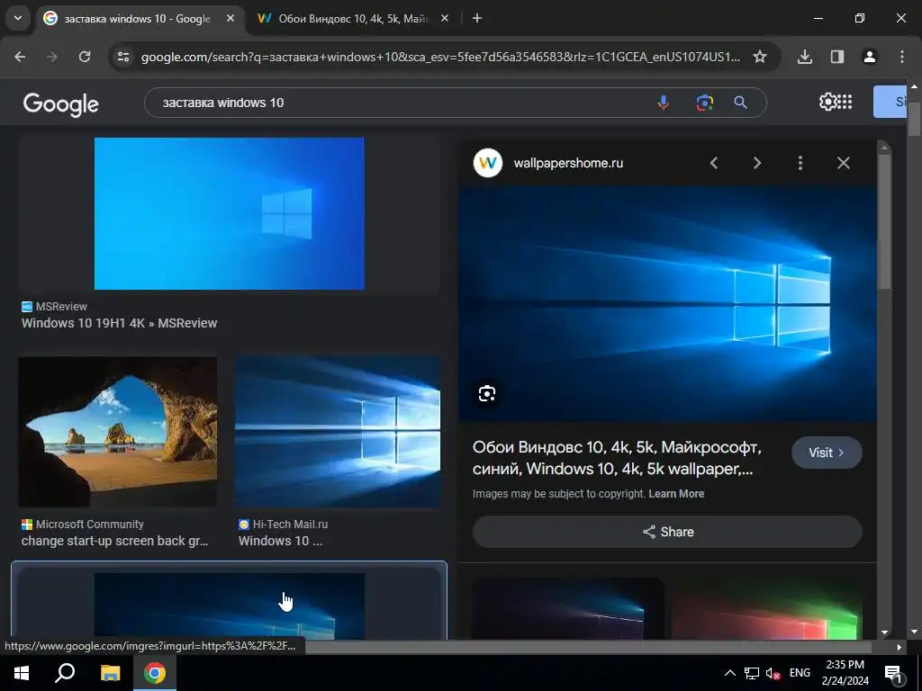Click the blue Sign in button
Image resolution: width=922 pixels, height=691 pixels.
tap(890, 102)
